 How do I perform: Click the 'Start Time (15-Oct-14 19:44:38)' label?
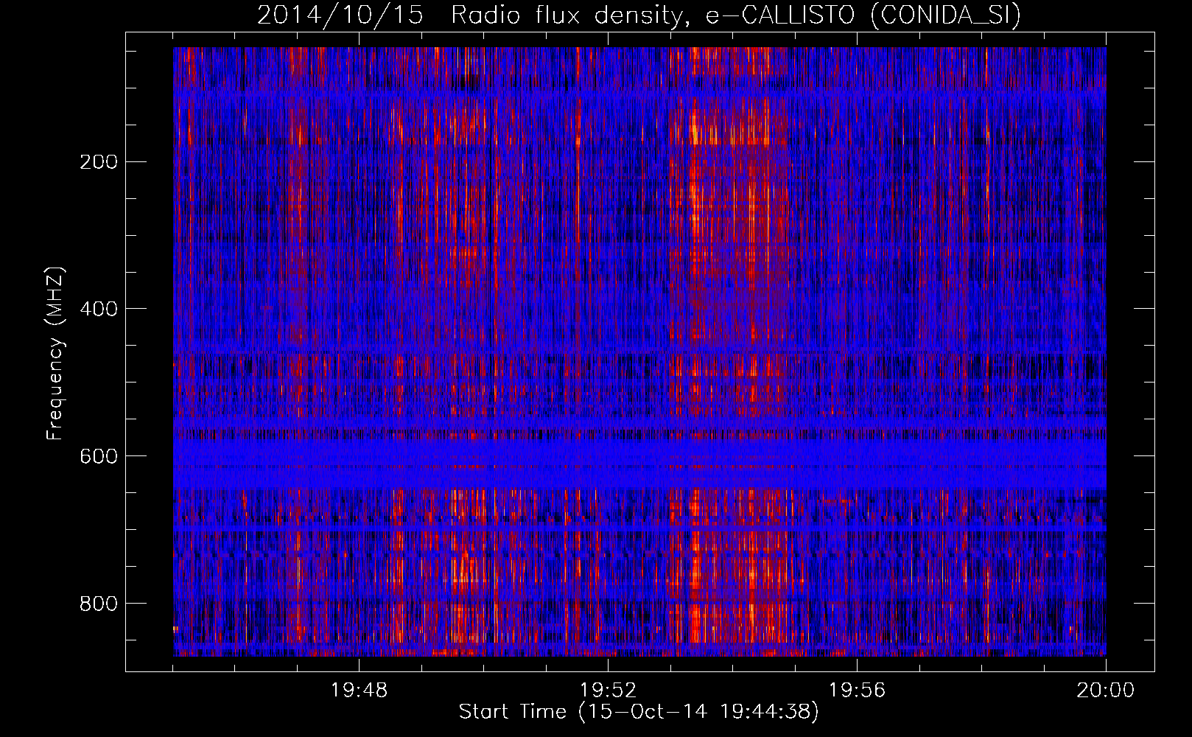639,712
